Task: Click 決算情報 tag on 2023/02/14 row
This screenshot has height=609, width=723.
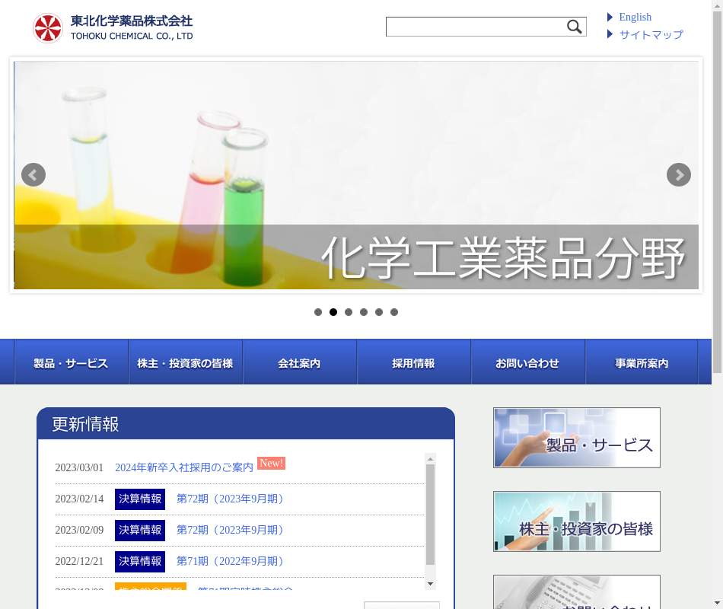Action: 140,499
